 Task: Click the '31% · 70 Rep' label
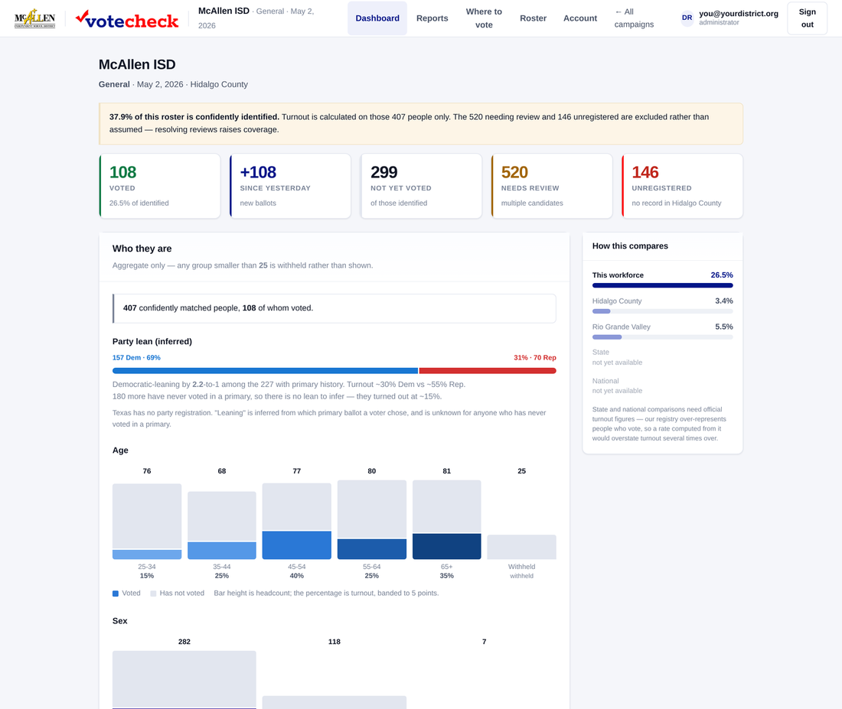[535, 357]
